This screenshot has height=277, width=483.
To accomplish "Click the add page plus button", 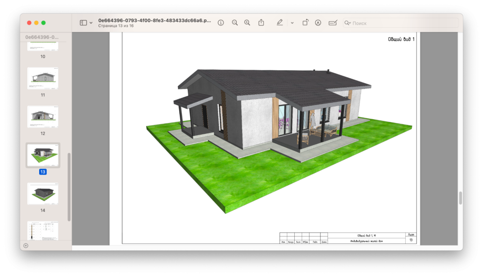I will [x=25, y=245].
